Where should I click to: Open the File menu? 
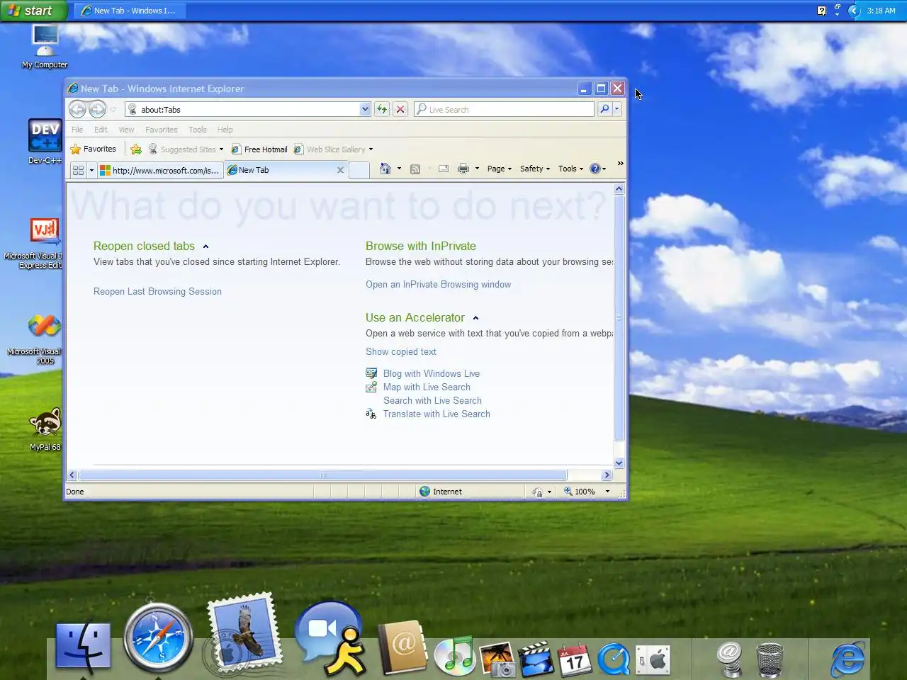pos(77,130)
